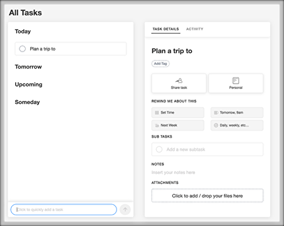Click the icon beside Next Week
This screenshot has height=226, width=284.
pyautogui.click(x=157, y=125)
